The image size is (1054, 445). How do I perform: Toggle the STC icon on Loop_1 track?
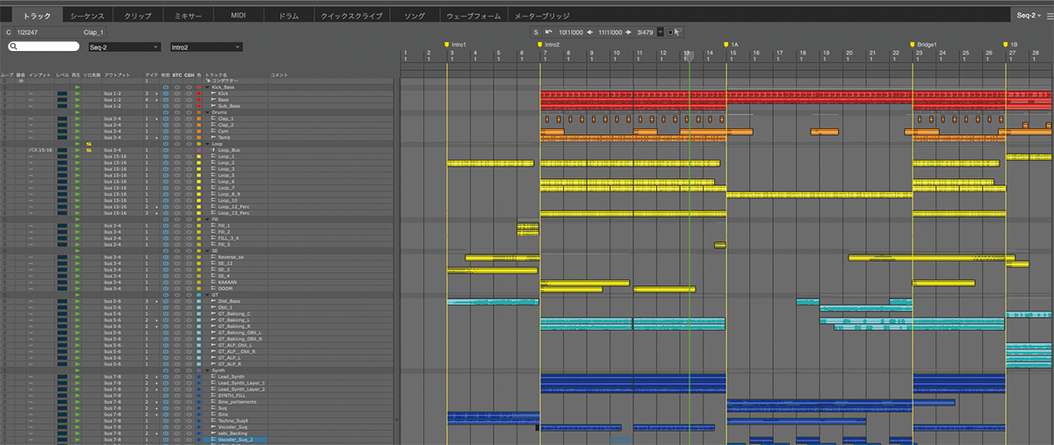177,156
